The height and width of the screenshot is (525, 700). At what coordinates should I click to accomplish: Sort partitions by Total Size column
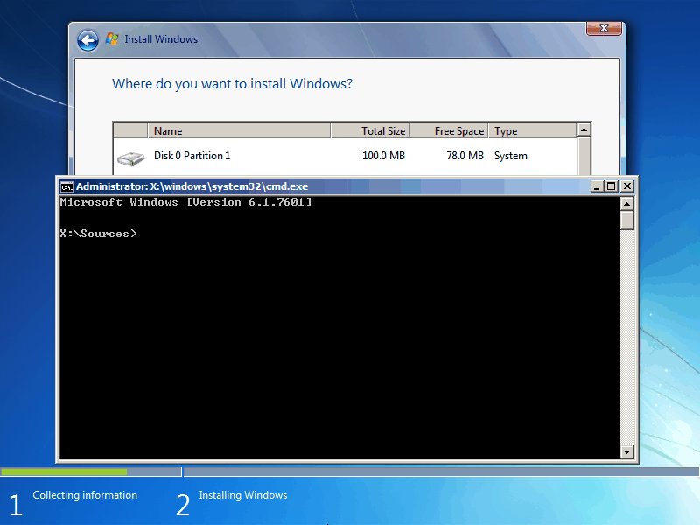click(x=370, y=130)
